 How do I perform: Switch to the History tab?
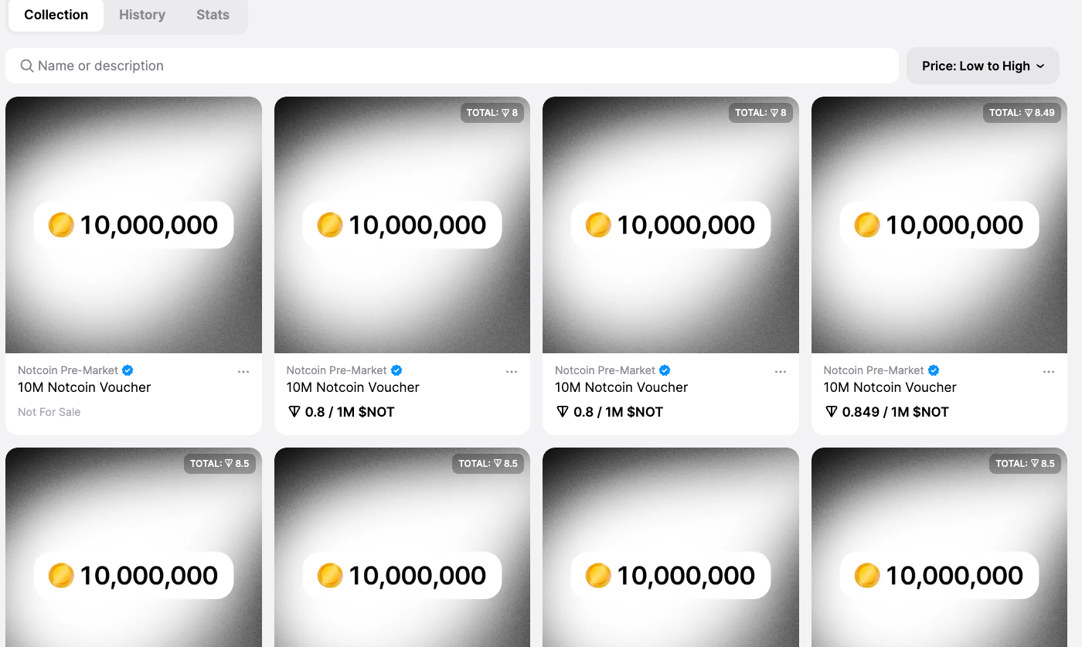pyautogui.click(x=142, y=14)
